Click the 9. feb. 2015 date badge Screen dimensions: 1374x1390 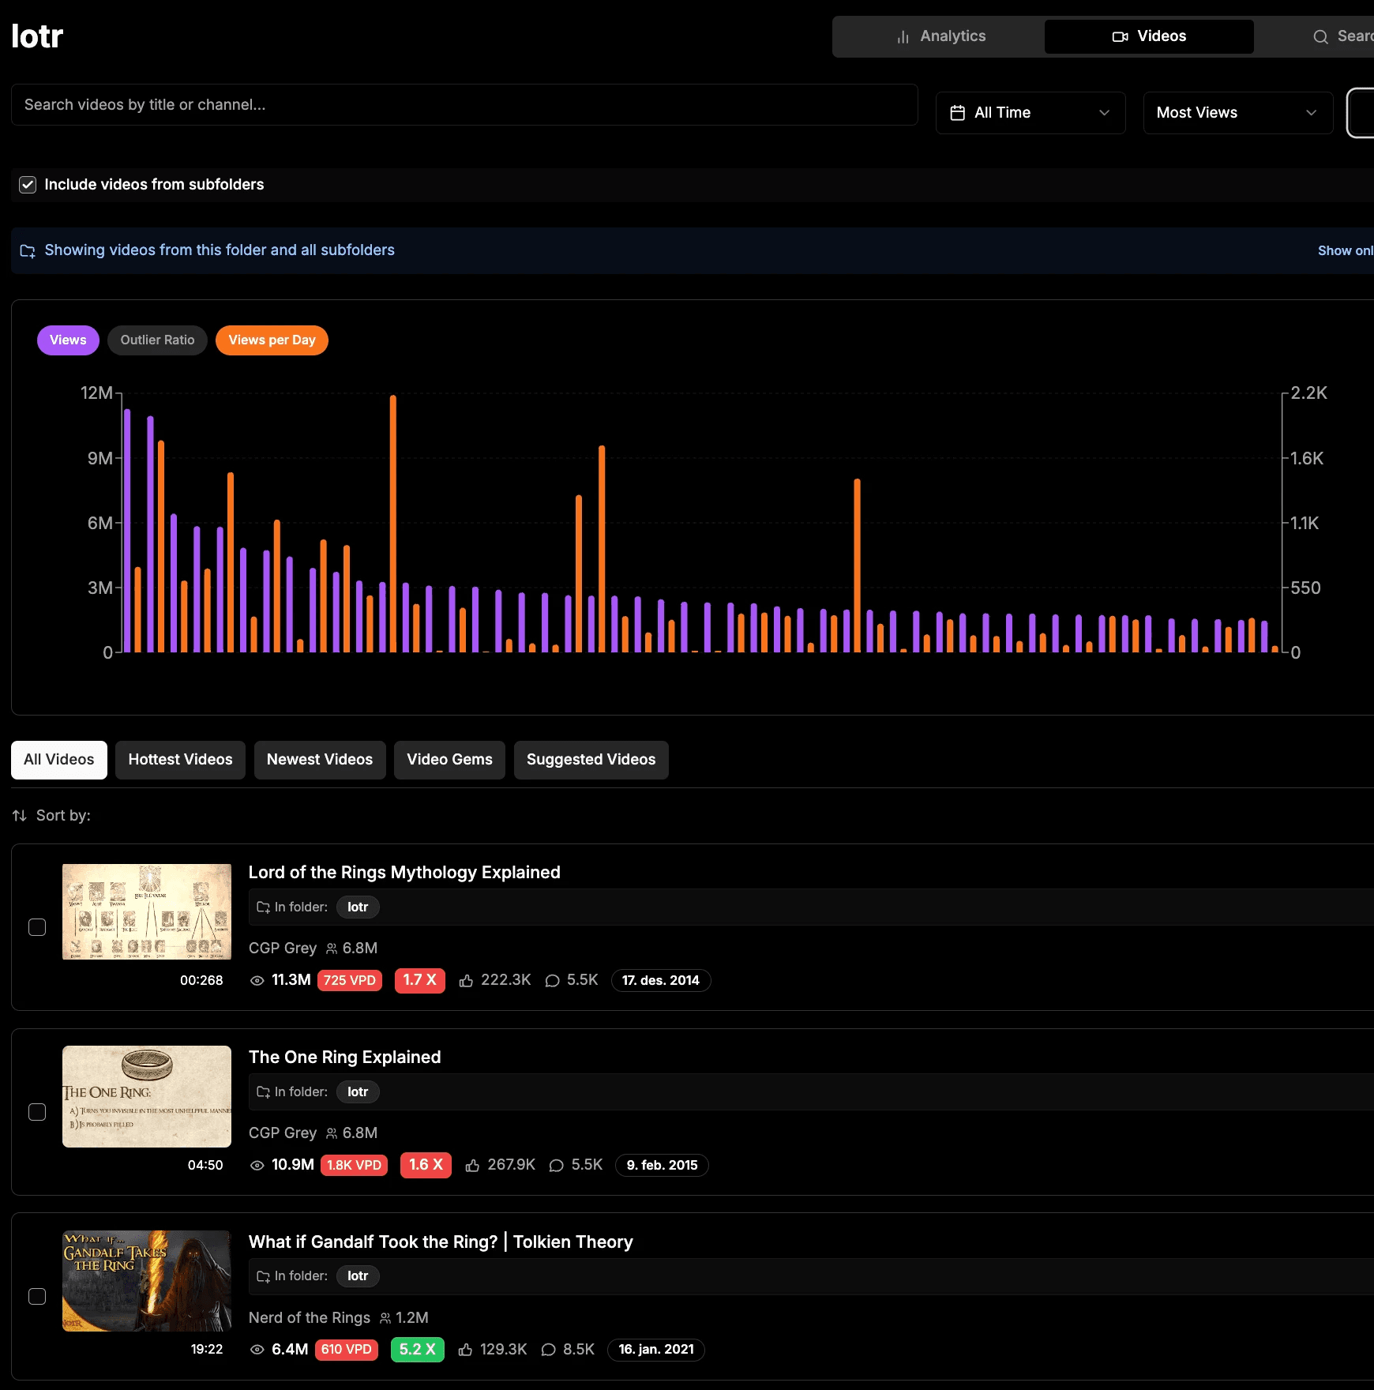(x=662, y=1166)
